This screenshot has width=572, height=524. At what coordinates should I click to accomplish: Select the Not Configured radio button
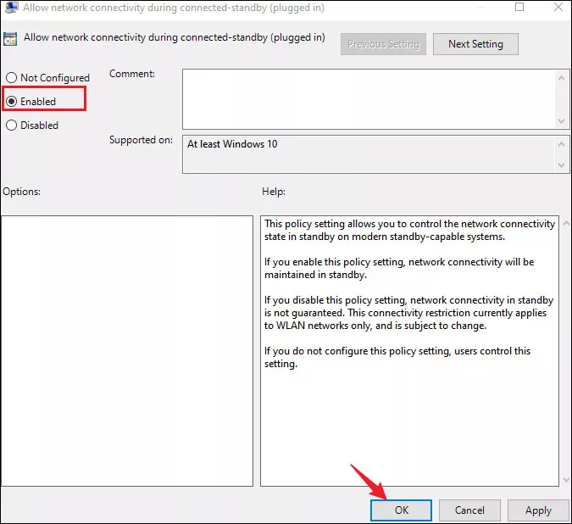click(x=12, y=78)
